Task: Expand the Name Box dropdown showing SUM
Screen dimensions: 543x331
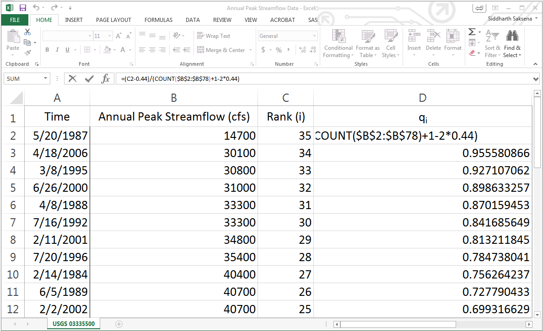Action: [x=45, y=79]
